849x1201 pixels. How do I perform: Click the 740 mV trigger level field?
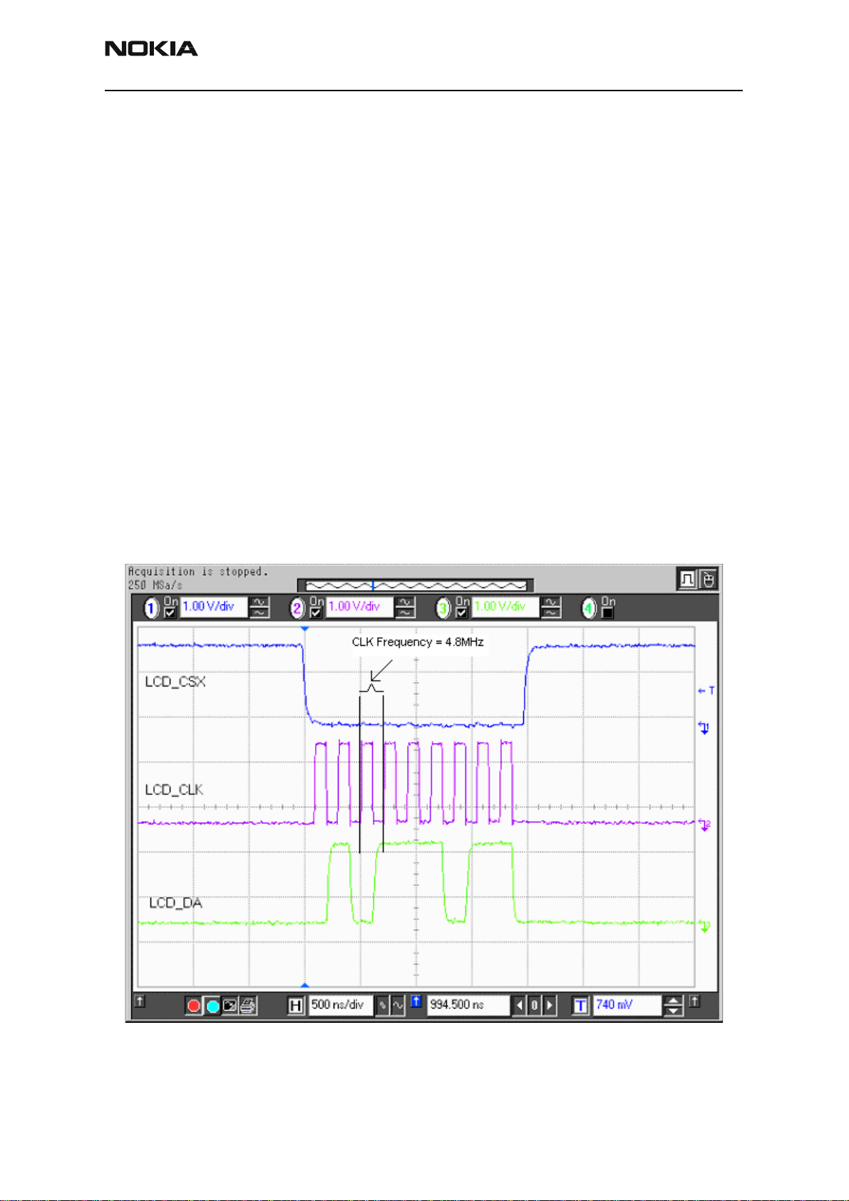point(626,1005)
